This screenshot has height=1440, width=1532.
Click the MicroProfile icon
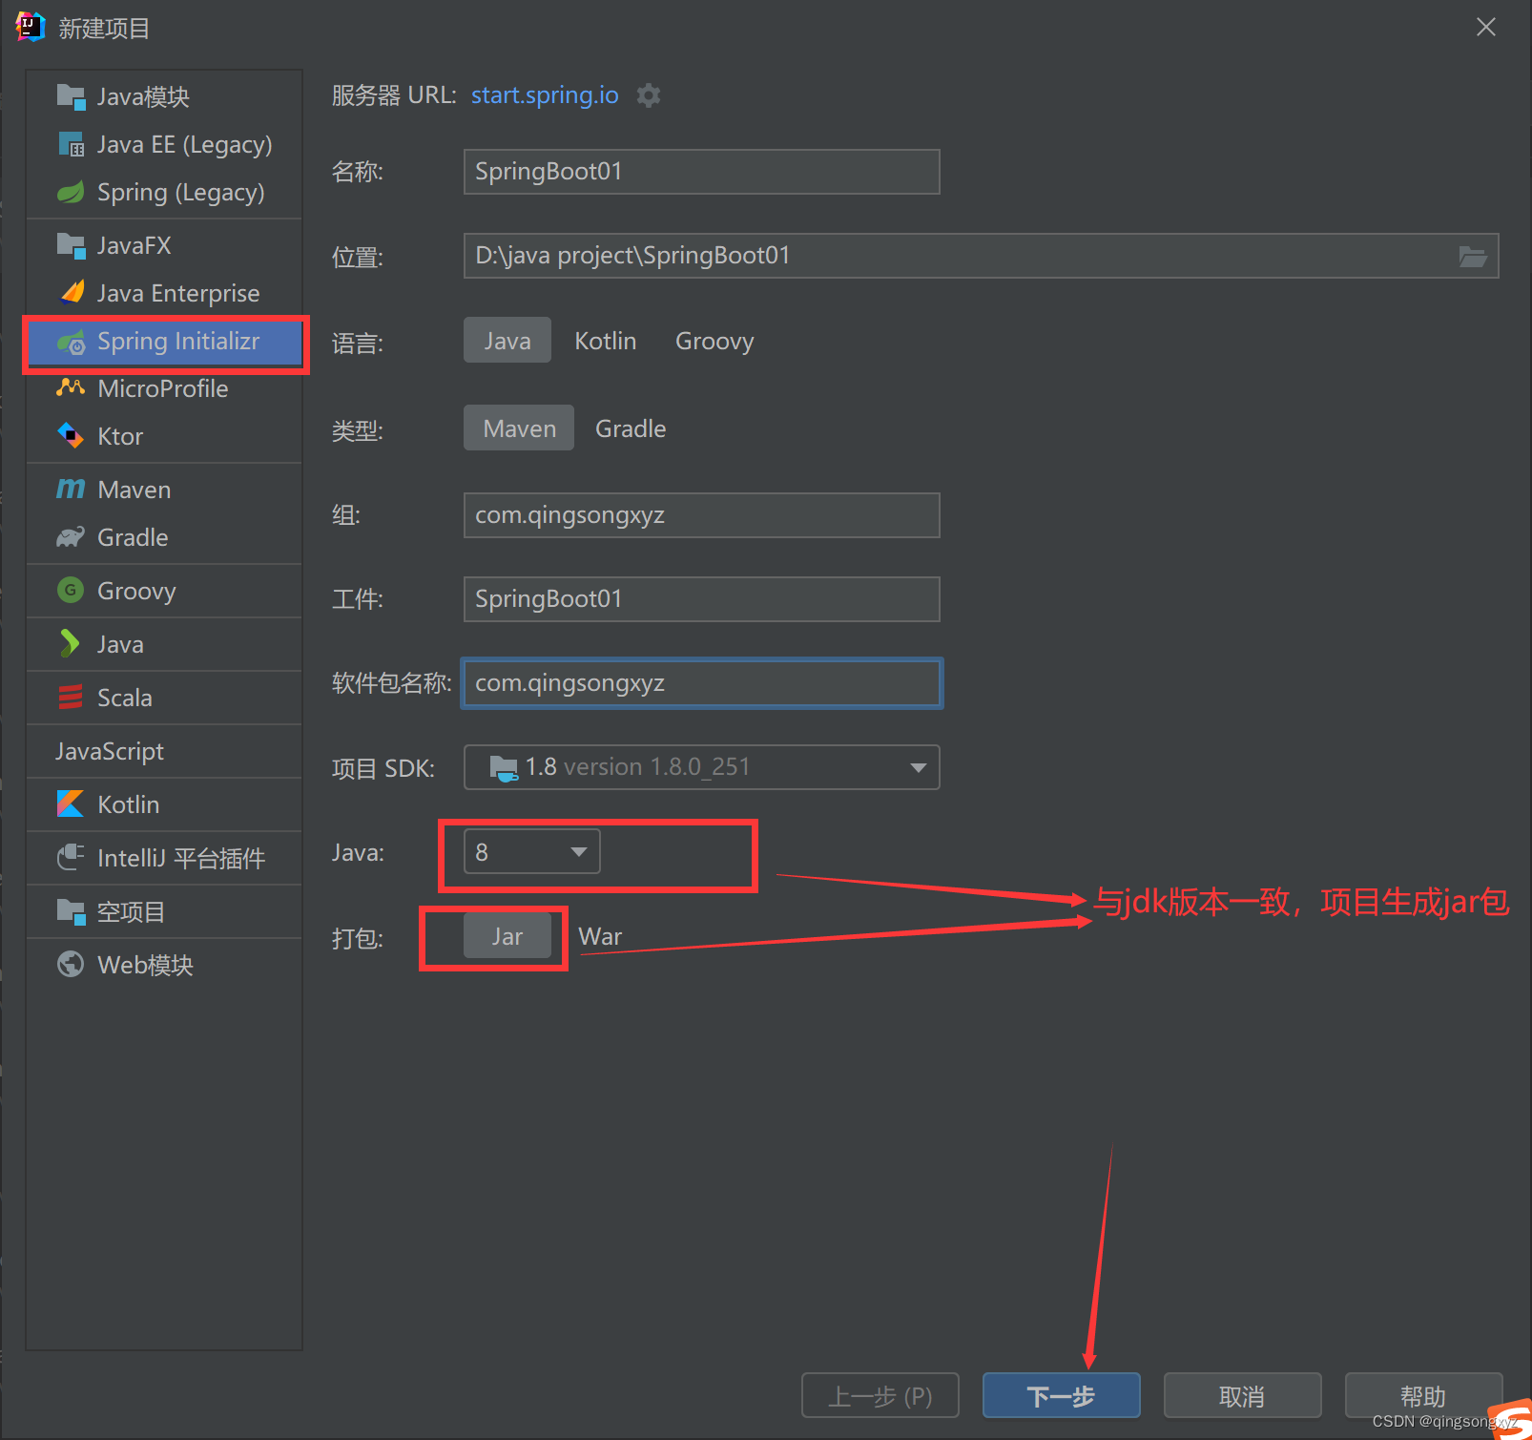[71, 387]
